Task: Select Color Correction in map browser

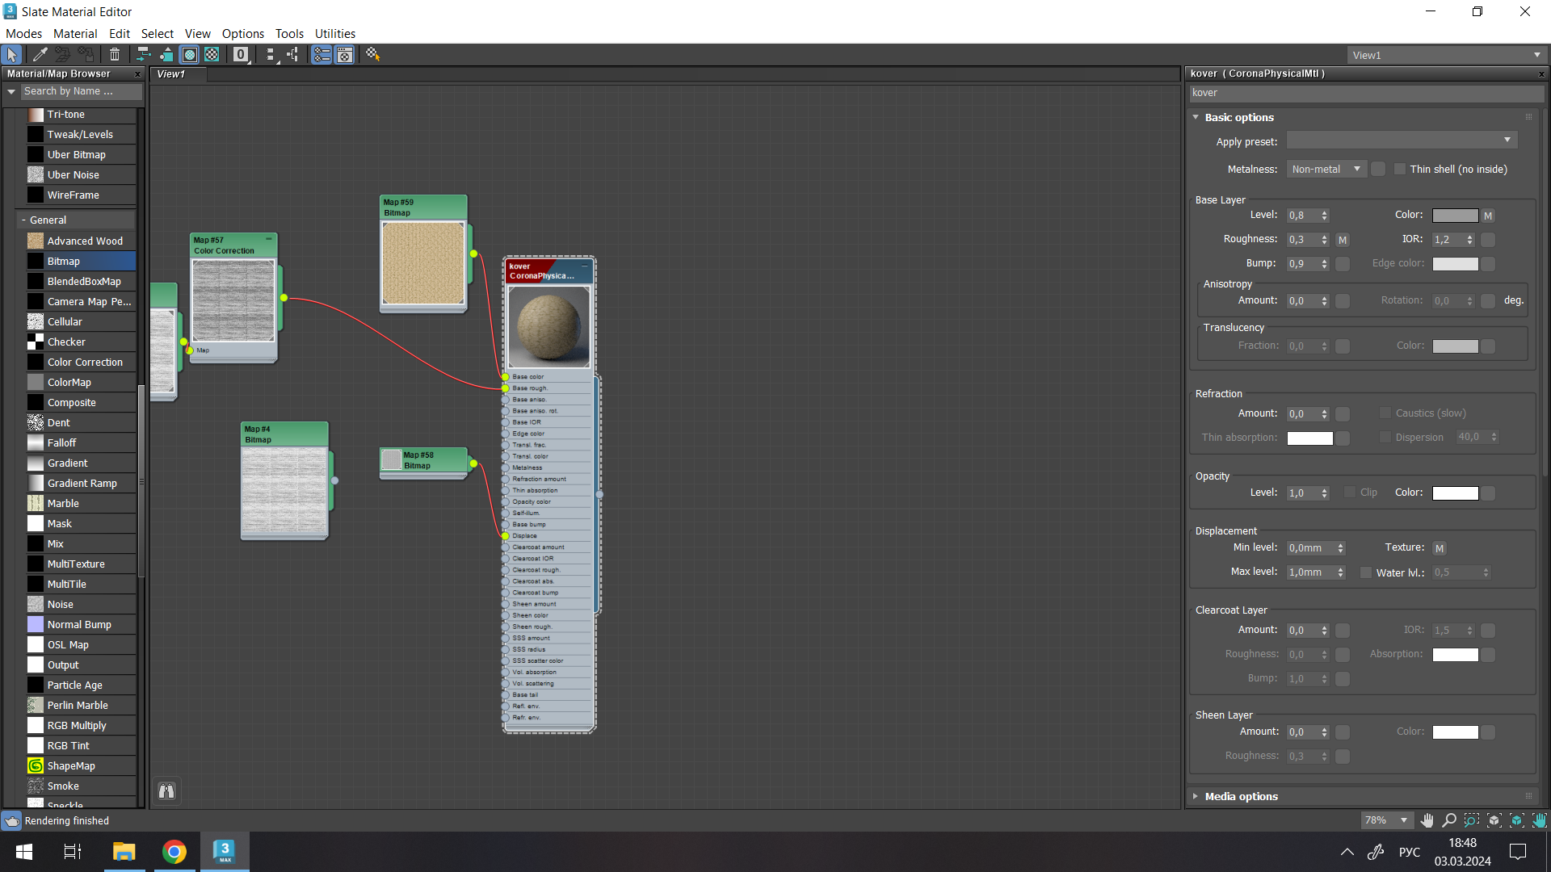Action: coord(85,362)
